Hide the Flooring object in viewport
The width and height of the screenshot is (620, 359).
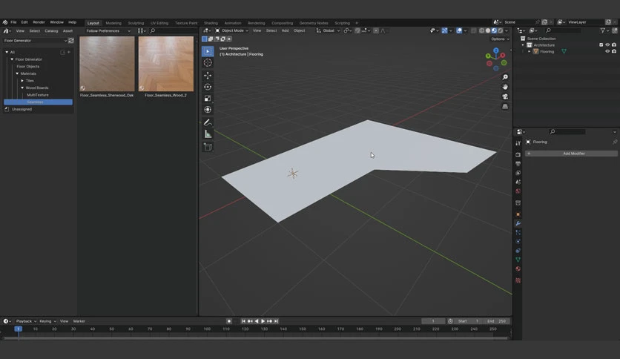tap(607, 51)
